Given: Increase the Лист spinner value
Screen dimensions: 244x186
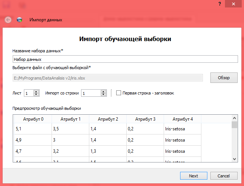Looking at the screenshot, I should [36, 92].
